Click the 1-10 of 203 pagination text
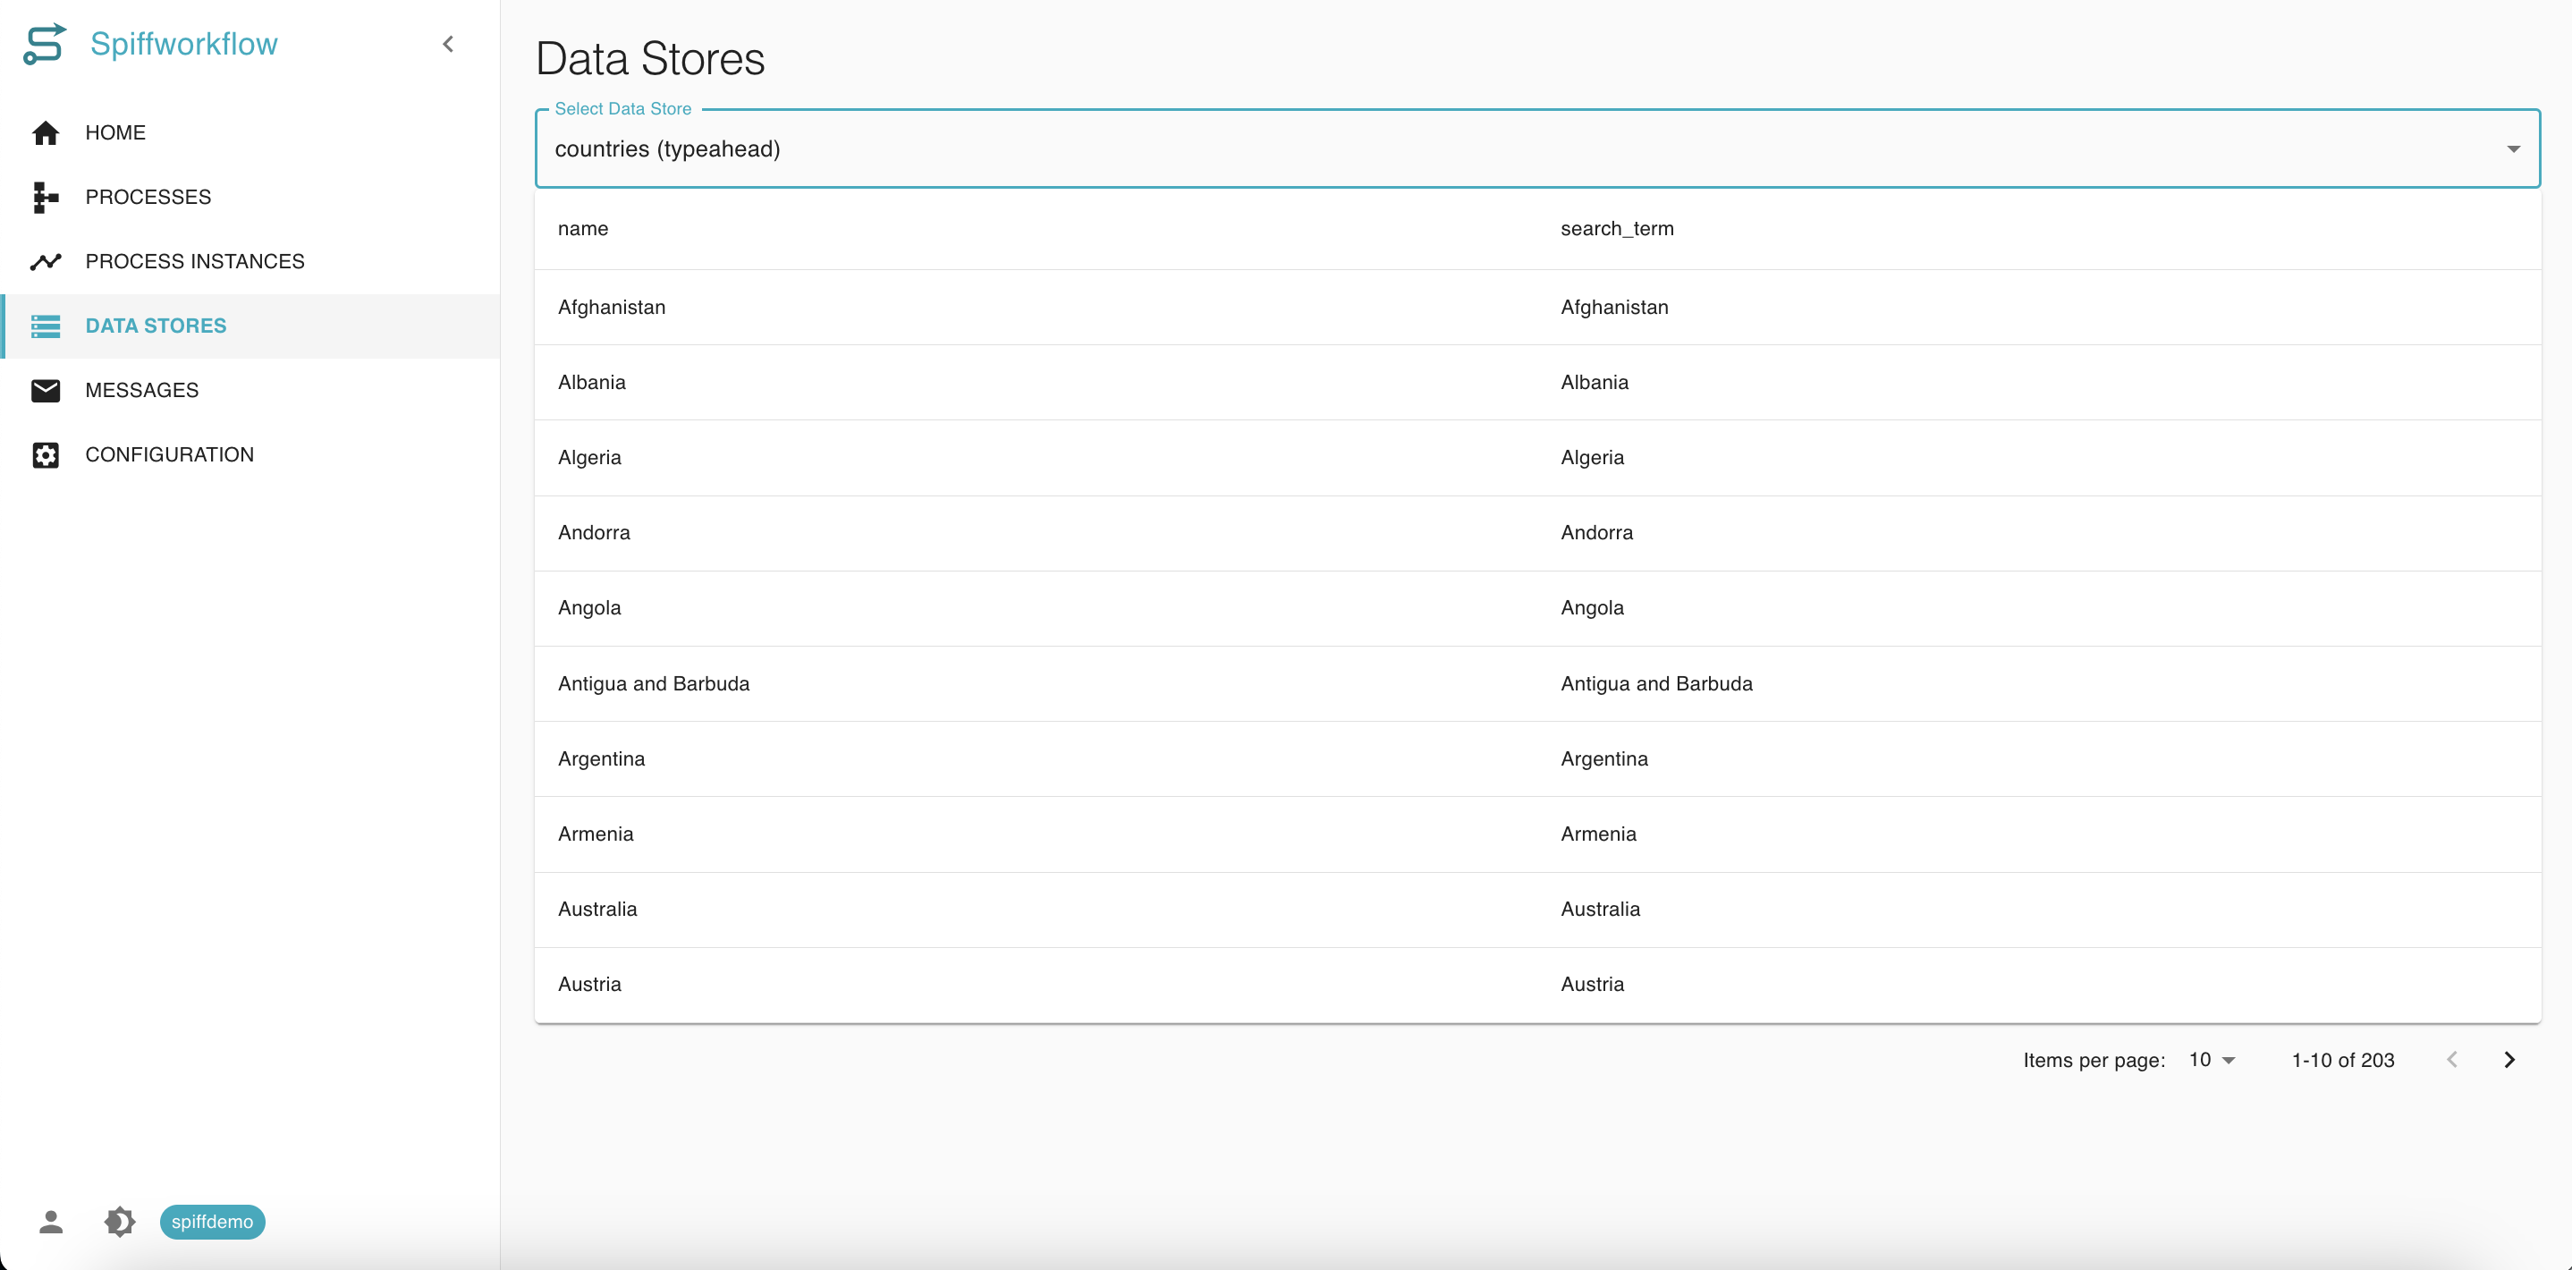The image size is (2572, 1270). tap(2342, 1061)
